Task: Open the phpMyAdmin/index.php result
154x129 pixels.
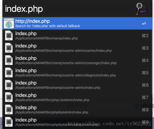Action: coord(77,110)
